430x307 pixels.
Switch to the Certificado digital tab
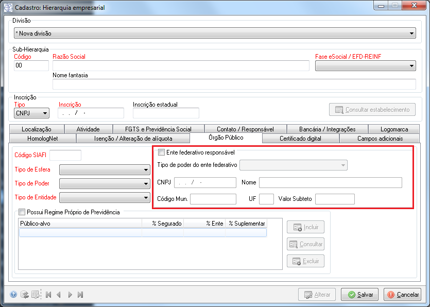(x=300, y=138)
